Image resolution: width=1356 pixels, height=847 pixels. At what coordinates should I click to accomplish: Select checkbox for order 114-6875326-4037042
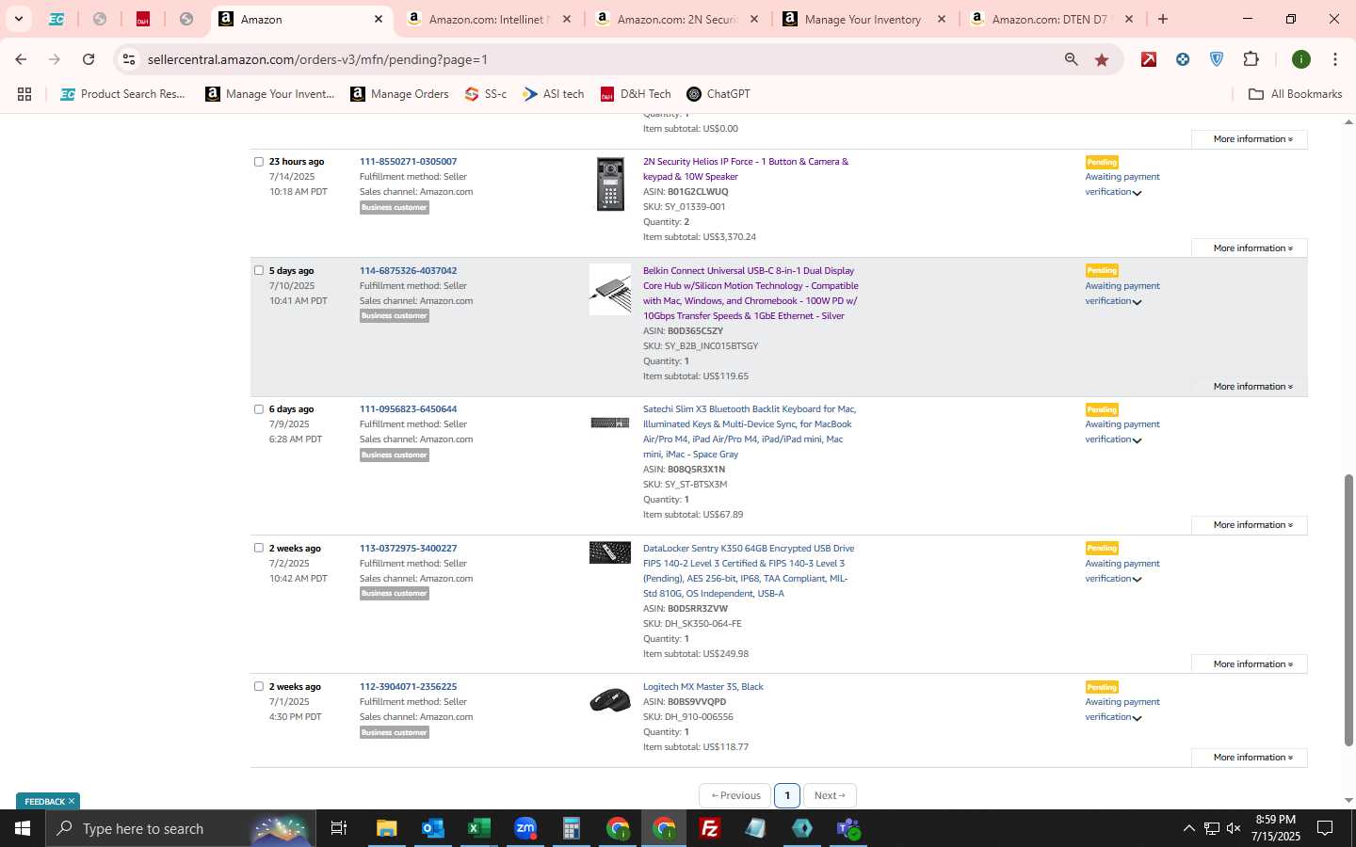click(259, 271)
